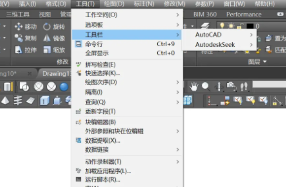Click the load application icon
Viewport: 286px width, 187px height.
click(x=78, y=171)
